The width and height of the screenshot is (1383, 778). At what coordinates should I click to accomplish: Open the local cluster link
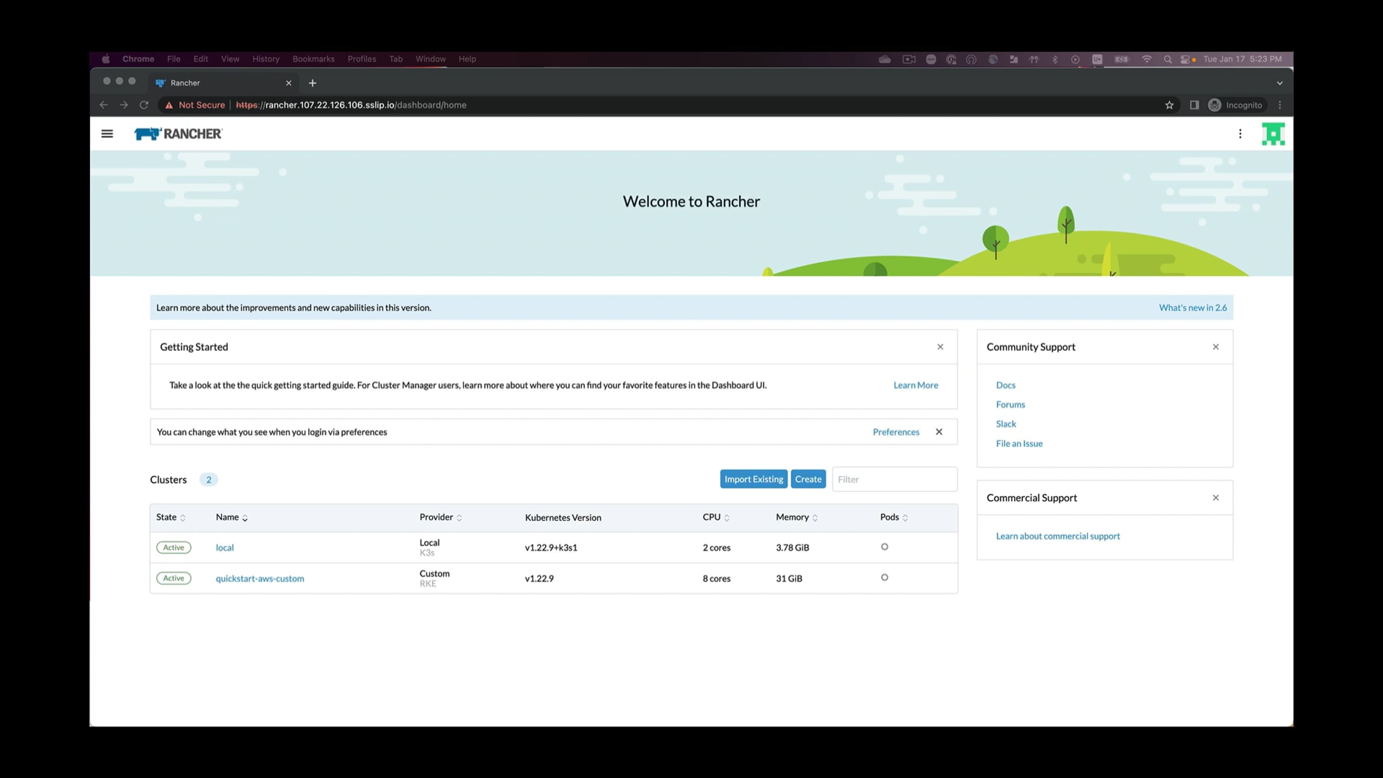tap(225, 548)
